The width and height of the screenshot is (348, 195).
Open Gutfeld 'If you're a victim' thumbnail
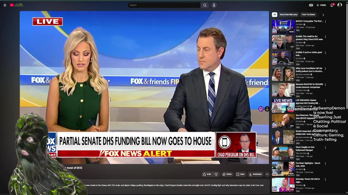283,58
